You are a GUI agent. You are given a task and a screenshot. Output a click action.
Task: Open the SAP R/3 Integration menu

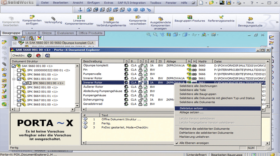tap(132, 3)
